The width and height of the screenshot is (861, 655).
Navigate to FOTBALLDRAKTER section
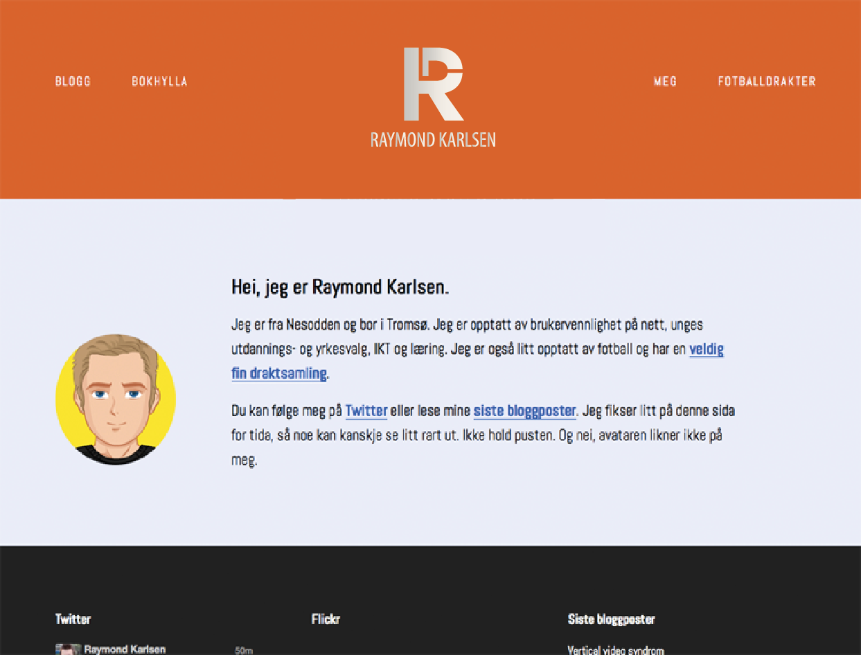point(766,82)
